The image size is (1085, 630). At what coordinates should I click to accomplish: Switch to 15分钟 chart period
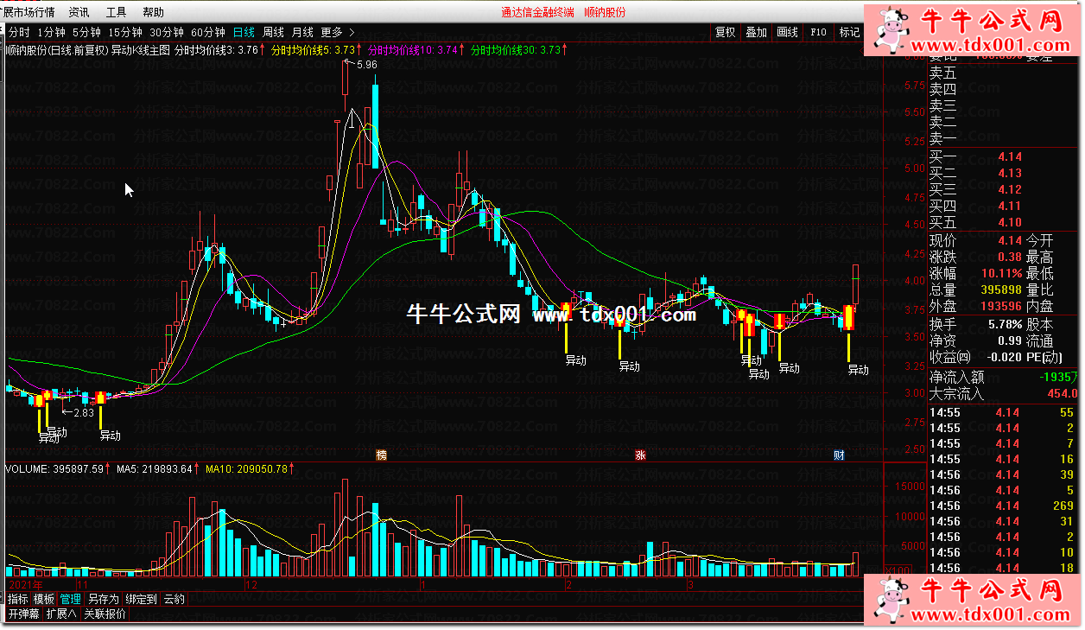pyautogui.click(x=125, y=32)
